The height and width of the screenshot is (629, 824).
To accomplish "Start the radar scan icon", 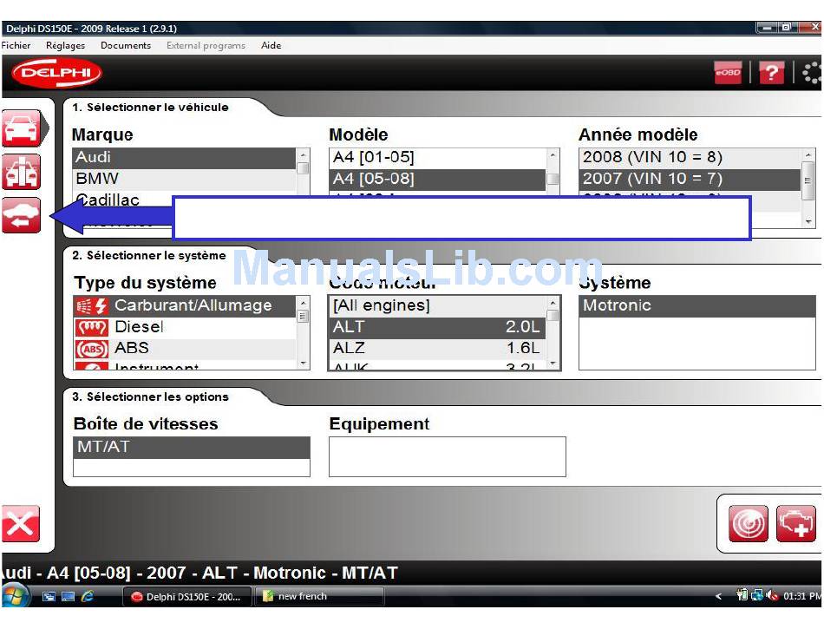I will click(749, 523).
